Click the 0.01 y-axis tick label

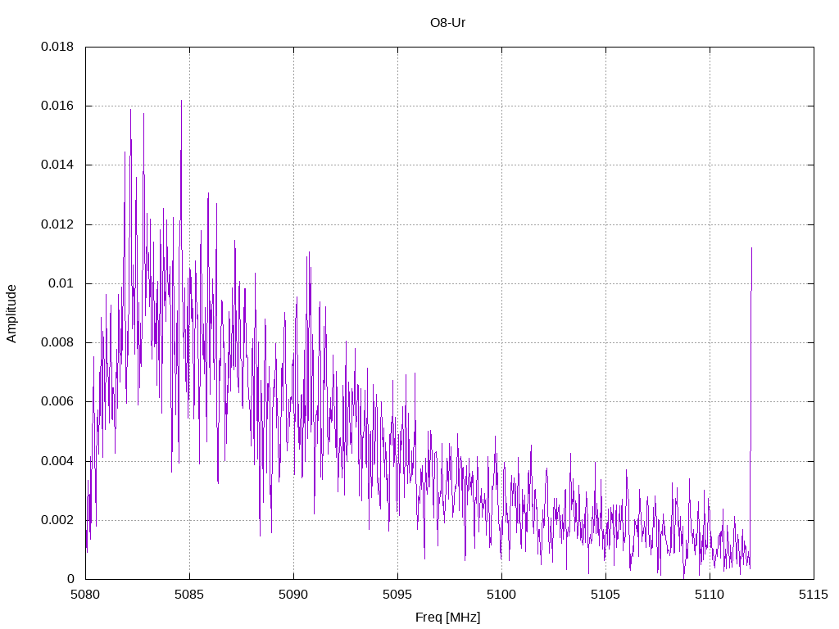tap(61, 283)
